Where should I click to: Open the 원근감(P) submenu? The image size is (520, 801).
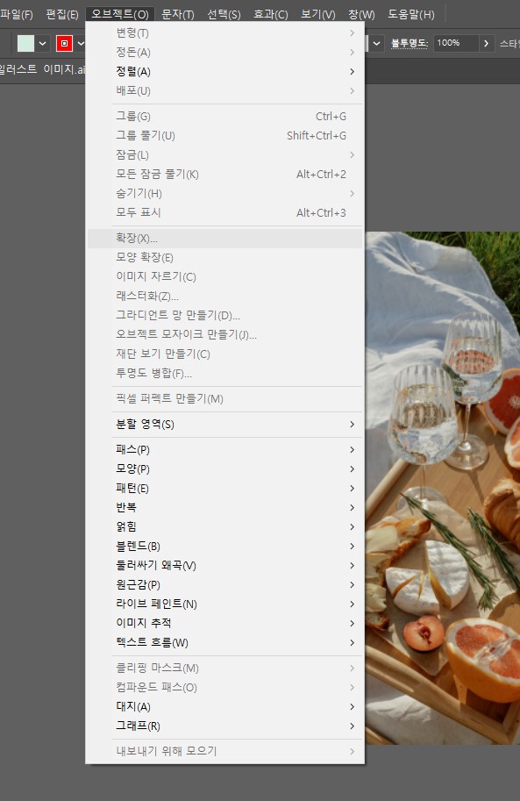224,585
